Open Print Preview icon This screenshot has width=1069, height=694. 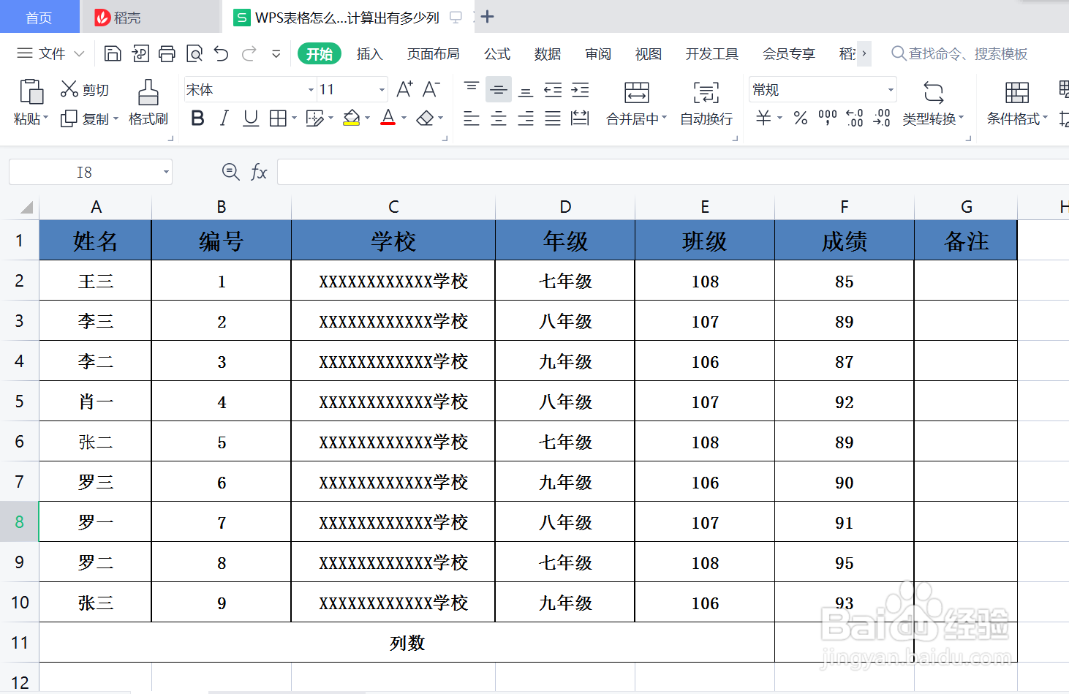click(x=194, y=53)
